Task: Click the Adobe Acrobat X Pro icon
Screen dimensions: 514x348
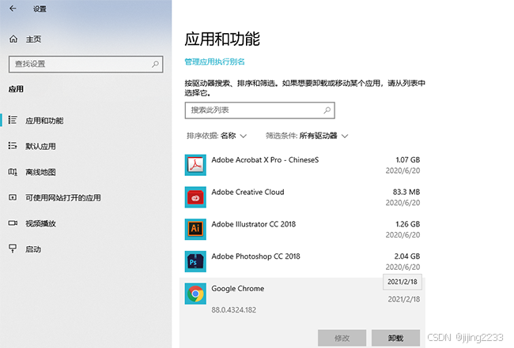Action: [x=195, y=165]
